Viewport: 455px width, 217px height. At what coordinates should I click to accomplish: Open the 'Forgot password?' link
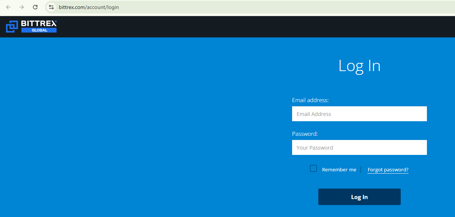click(x=388, y=170)
